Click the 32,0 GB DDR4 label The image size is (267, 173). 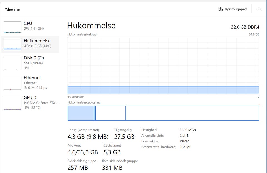(245, 27)
